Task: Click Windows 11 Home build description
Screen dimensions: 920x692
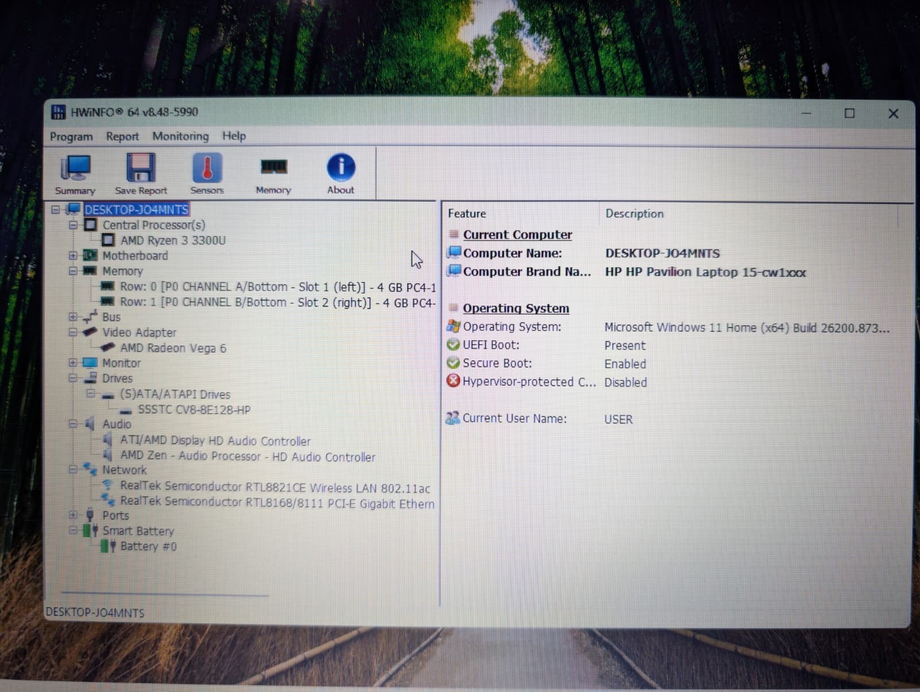Action: pos(747,328)
